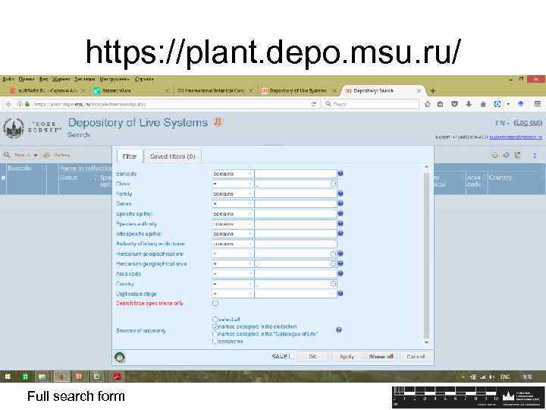Open Infraspecific epithet operator dropdown
The height and width of the screenshot is (410, 546).
(x=233, y=234)
